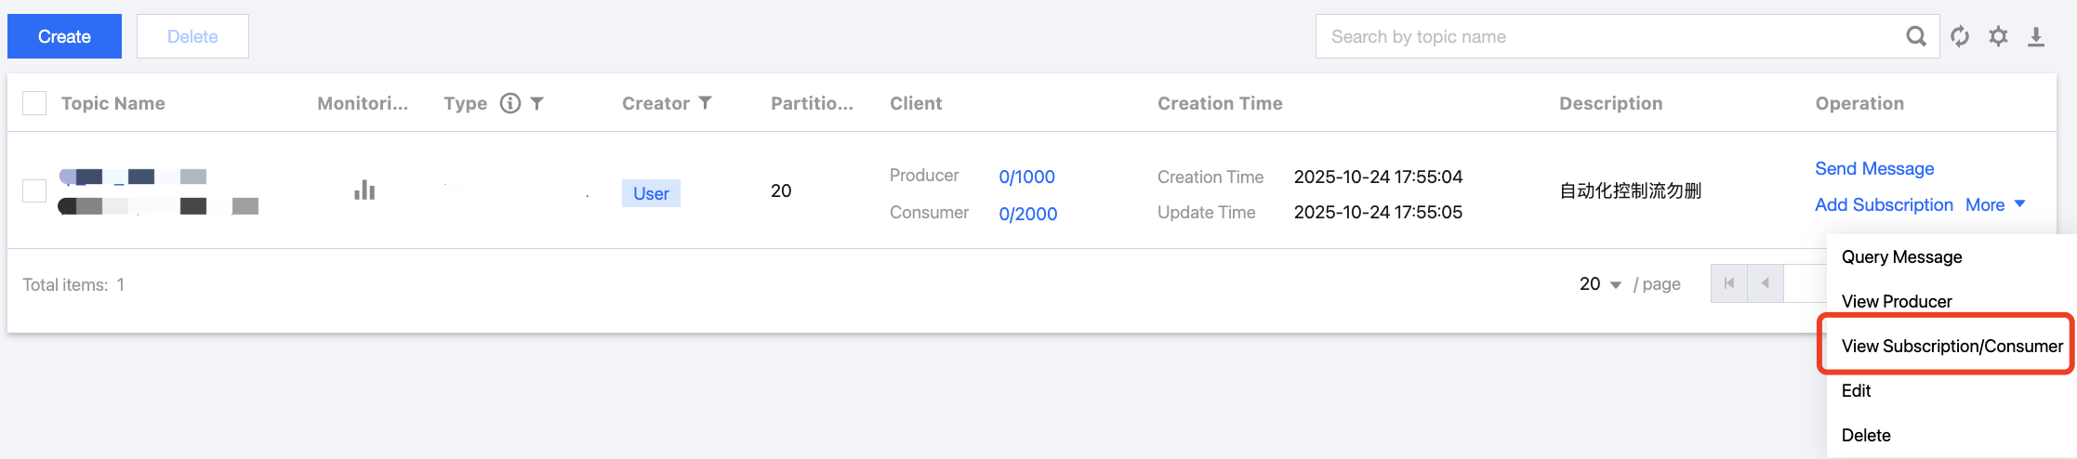Show Type column info tooltip icon
This screenshot has height=459, width=2077.
pyautogui.click(x=510, y=103)
